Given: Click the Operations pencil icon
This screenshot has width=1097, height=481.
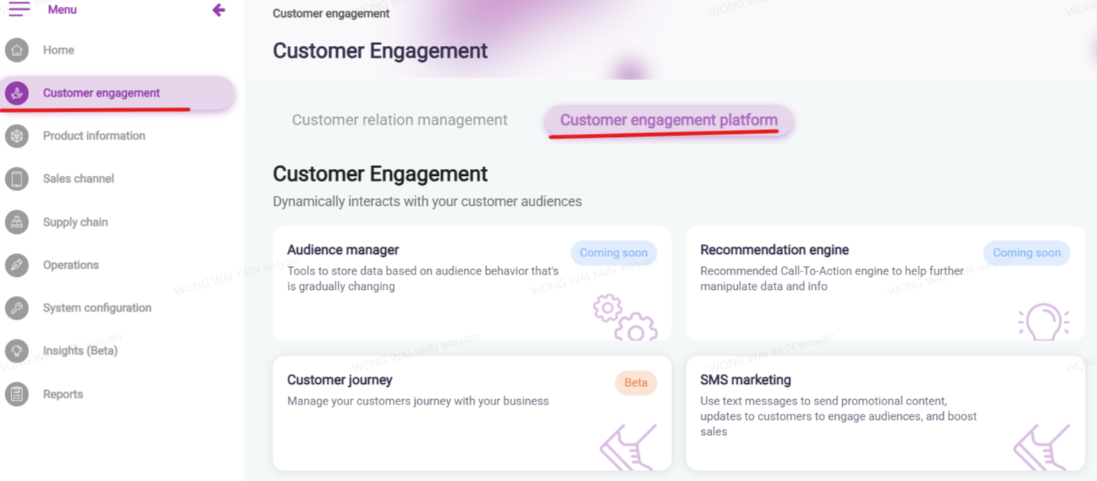Looking at the screenshot, I should tap(17, 265).
